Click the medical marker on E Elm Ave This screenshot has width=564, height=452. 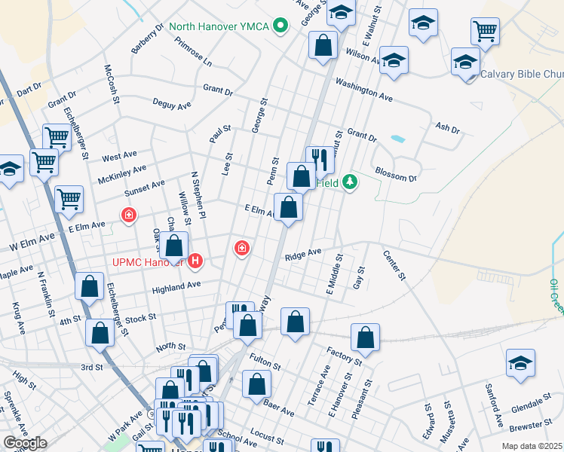128,215
